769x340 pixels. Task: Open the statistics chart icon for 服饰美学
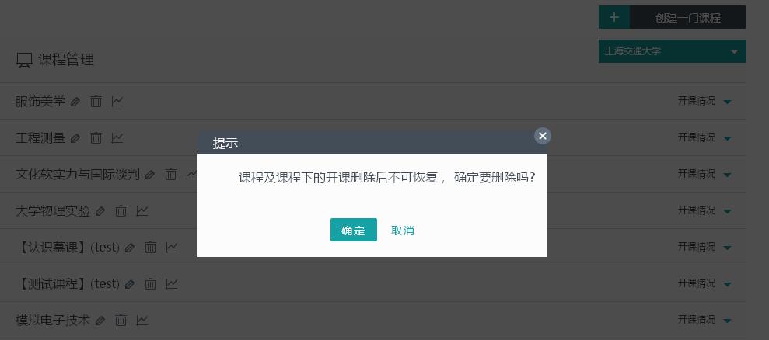(117, 102)
